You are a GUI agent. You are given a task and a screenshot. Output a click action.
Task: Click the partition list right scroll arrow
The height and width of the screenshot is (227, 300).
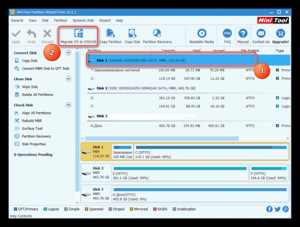(x=288, y=138)
